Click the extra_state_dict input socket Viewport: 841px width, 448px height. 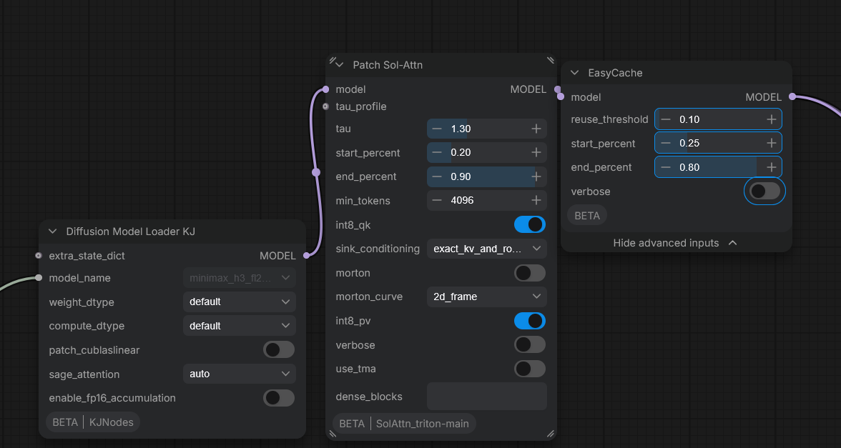click(38, 256)
